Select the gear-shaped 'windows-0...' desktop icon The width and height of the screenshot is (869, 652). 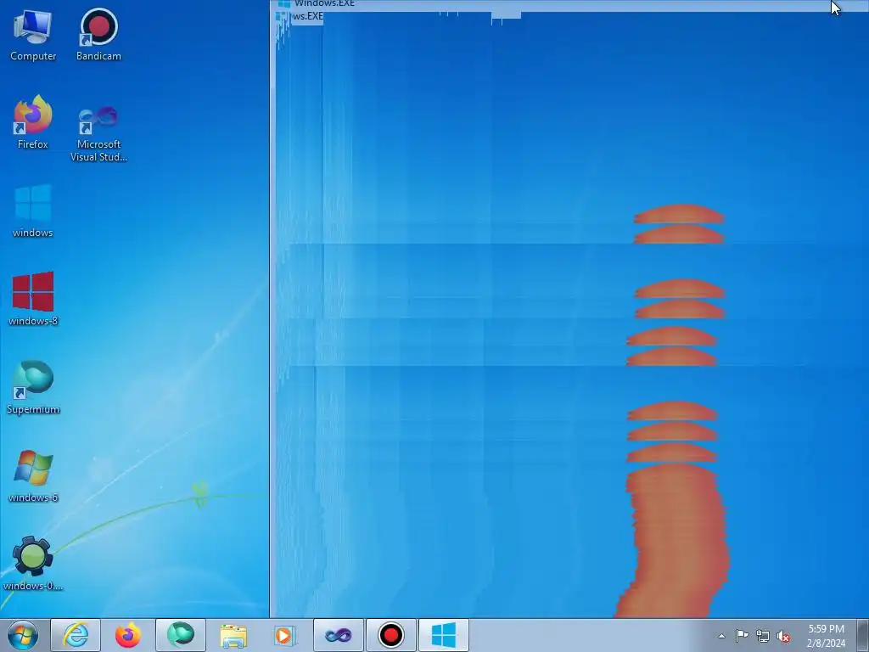[33, 564]
